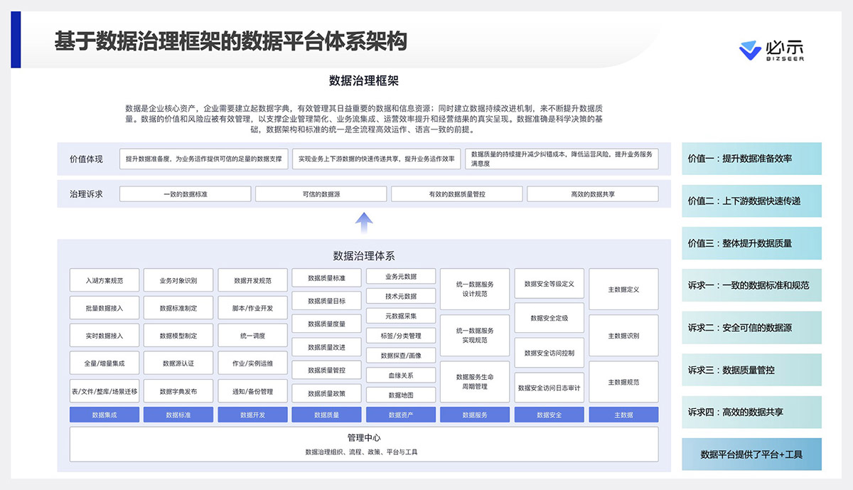The height and width of the screenshot is (490, 853).
Task: Click the 管理中心 section heading
Action: pos(364,438)
